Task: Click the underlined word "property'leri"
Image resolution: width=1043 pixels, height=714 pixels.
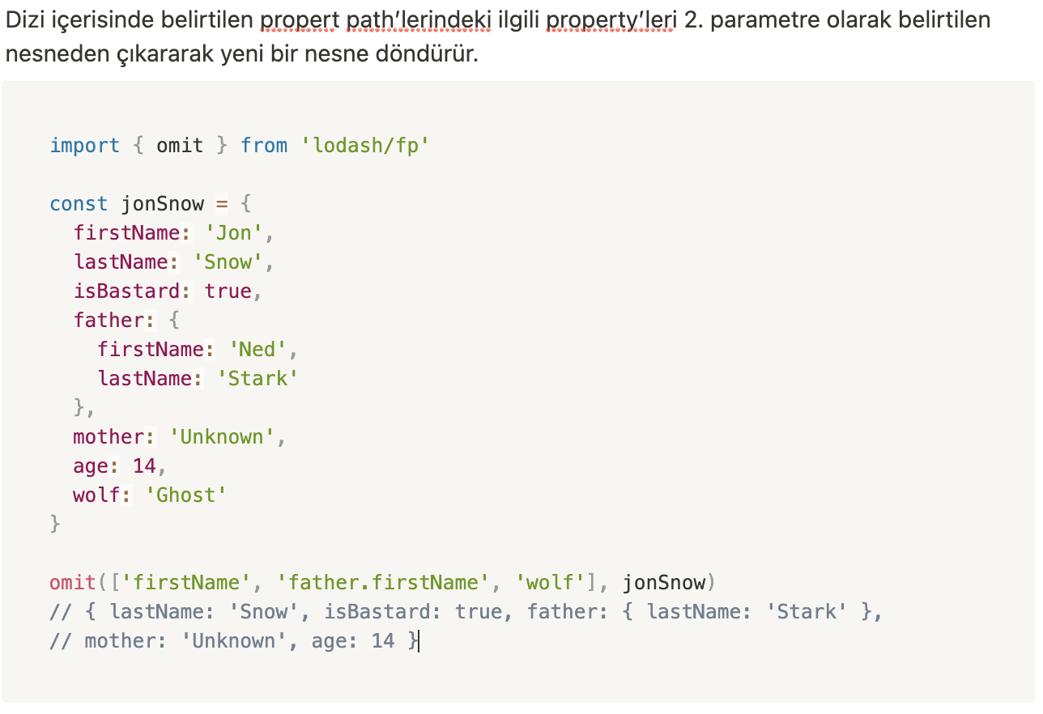Action: 611,19
